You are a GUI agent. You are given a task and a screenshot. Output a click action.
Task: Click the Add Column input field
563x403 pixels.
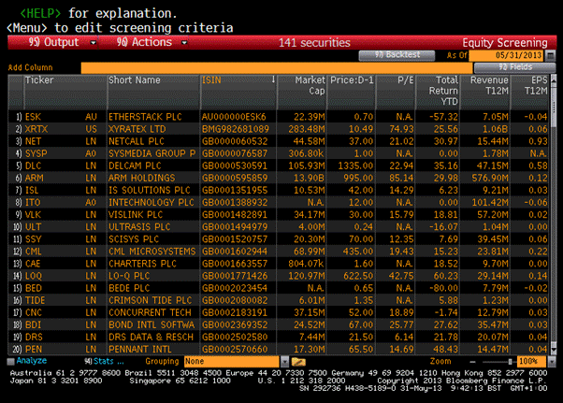coord(277,67)
